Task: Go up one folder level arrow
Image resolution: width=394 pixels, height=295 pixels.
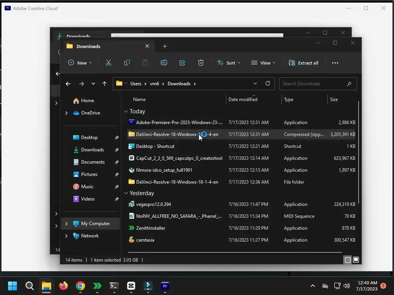Action: tap(105, 84)
